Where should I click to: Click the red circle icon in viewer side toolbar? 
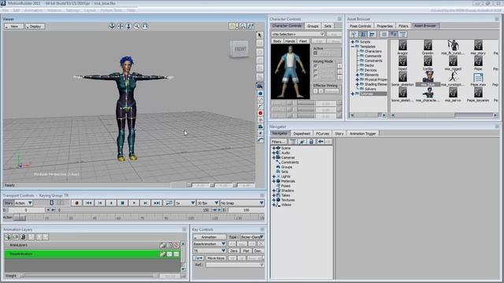[261, 113]
